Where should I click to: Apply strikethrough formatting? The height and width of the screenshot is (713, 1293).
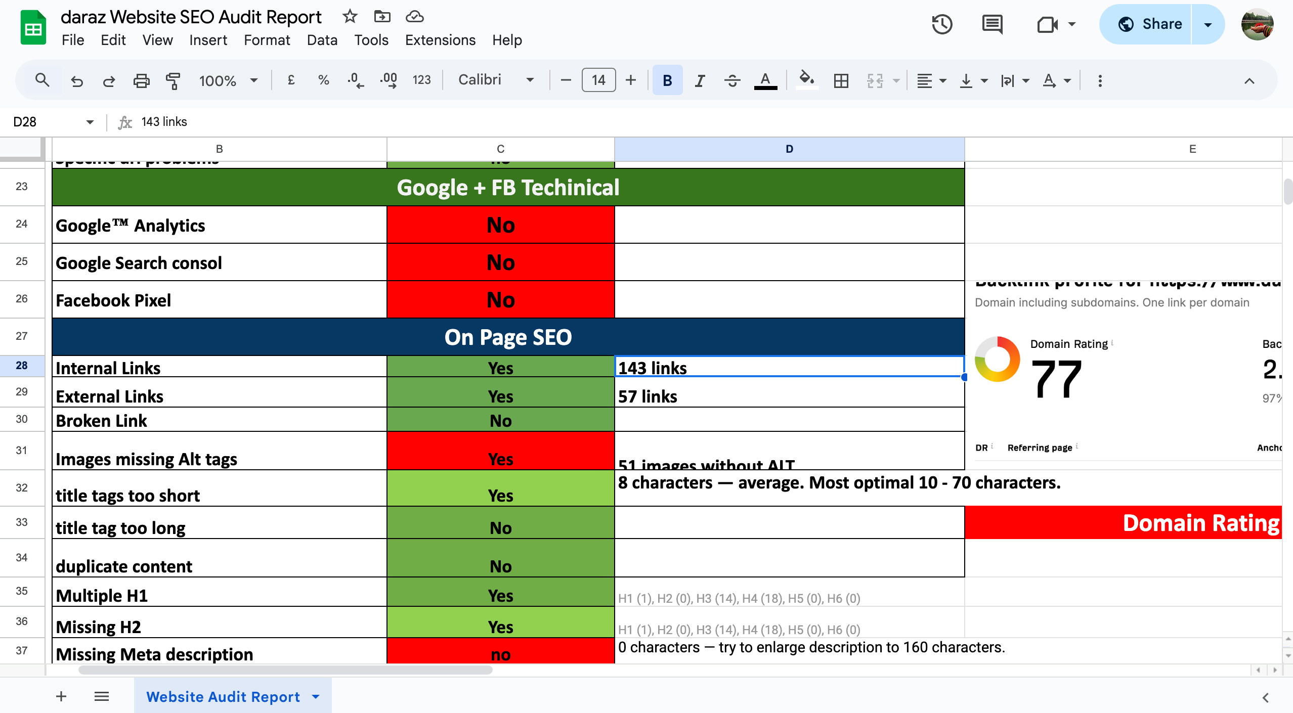732,80
